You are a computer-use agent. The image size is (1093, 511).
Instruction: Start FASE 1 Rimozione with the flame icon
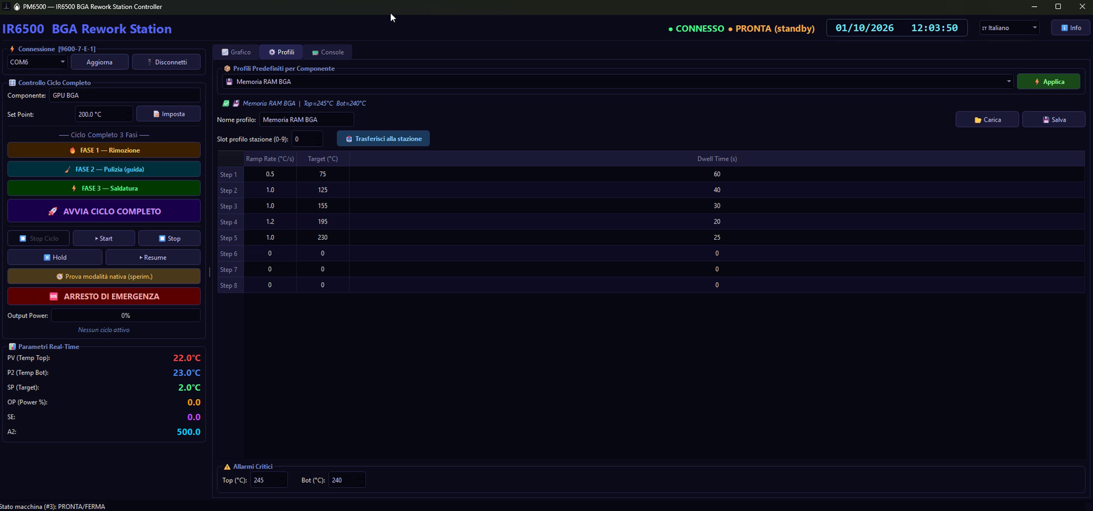click(x=104, y=150)
